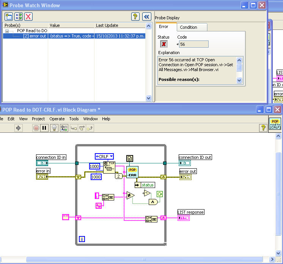Collapse the probe display with double-arrow button
Screen dimensions: 283x264
pos(146,16)
